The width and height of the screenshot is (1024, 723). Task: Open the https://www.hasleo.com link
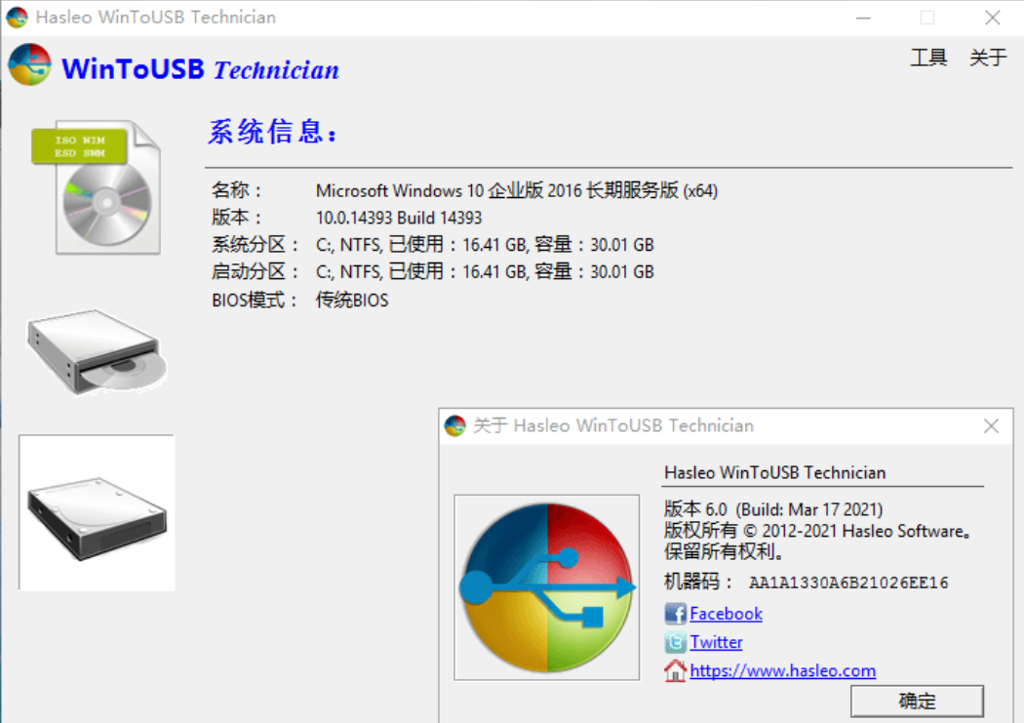tap(782, 670)
